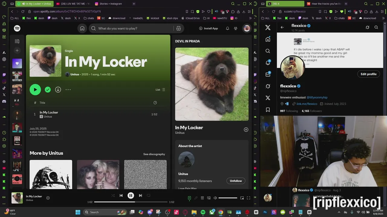Open Spotify Friend Activity icon
The width and height of the screenshot is (387, 217).
tap(236, 28)
